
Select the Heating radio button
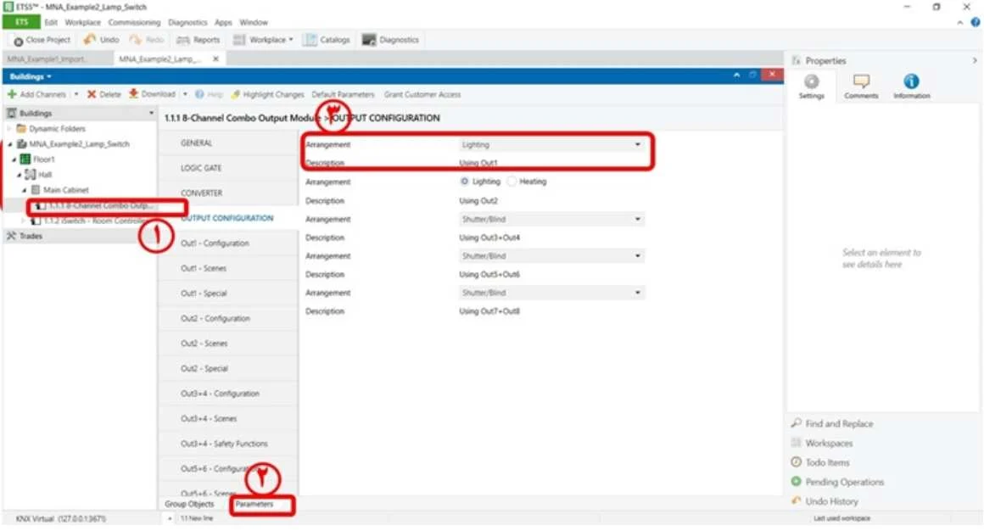(512, 182)
